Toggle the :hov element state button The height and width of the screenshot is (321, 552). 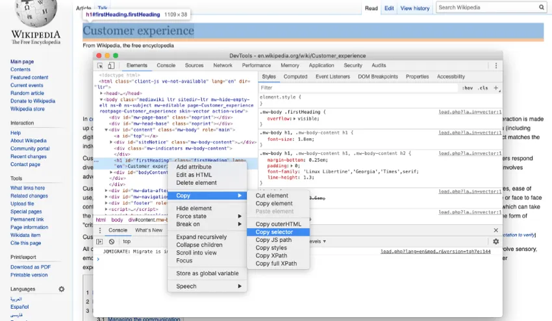tap(468, 88)
